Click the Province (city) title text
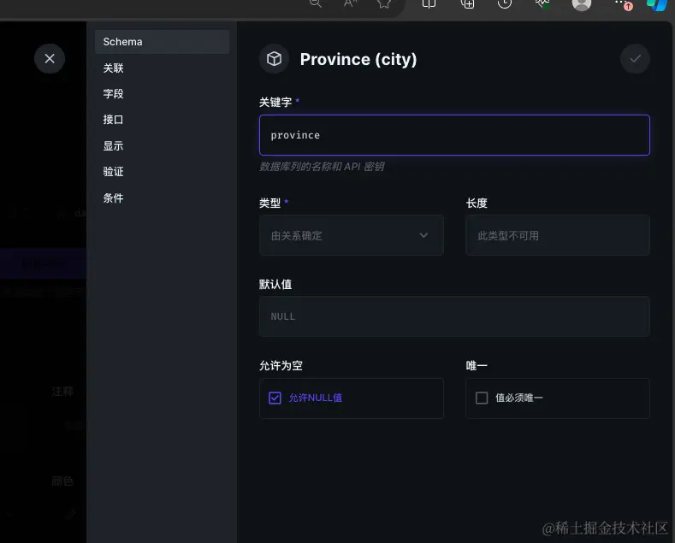This screenshot has height=543, width=675. coord(358,59)
